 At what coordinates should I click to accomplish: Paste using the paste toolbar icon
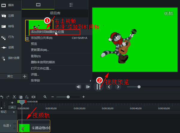pos(27,97)
